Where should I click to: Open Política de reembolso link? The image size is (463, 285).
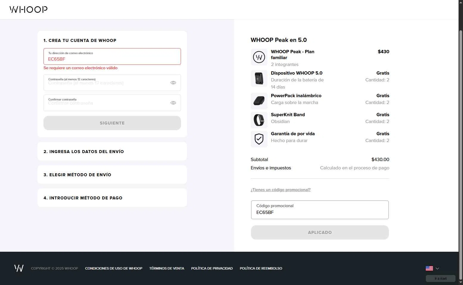[x=261, y=268]
